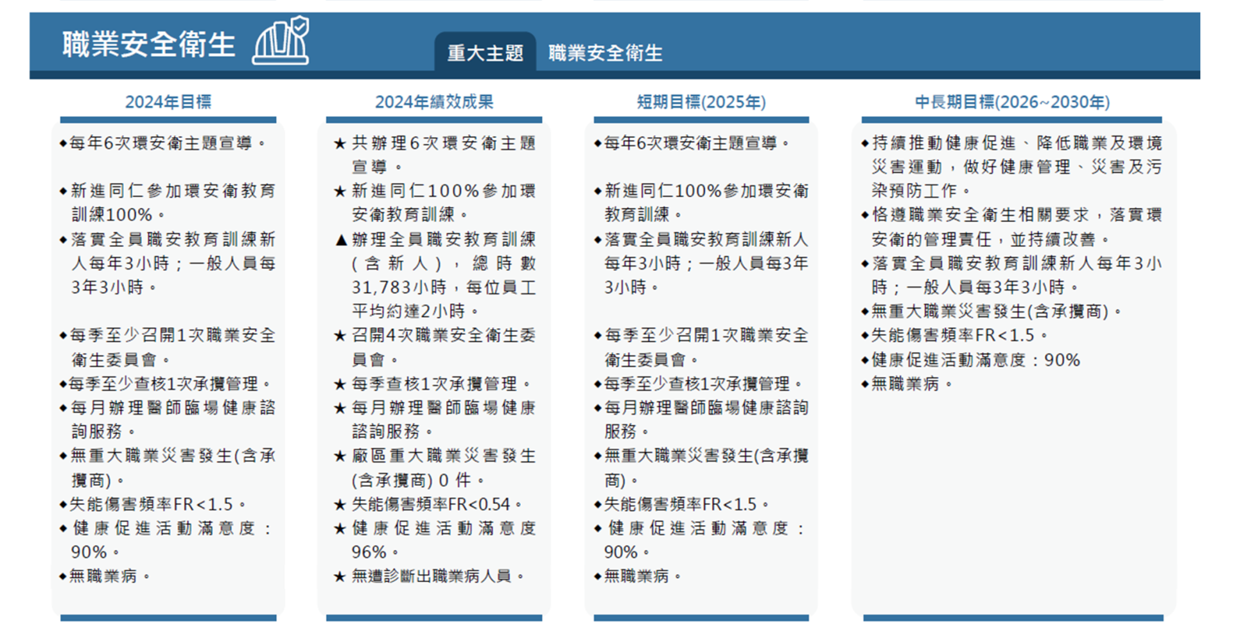Image resolution: width=1233 pixels, height=638 pixels.
Task: Click the large 職業安全衛生 title on the banner
Action: point(148,45)
